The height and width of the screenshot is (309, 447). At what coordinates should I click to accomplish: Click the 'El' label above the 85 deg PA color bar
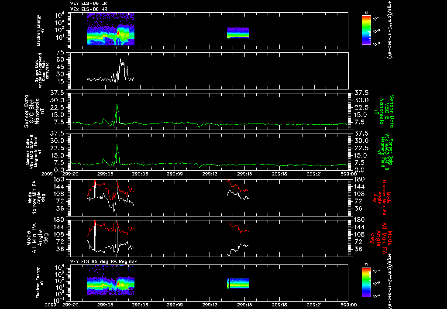pyautogui.click(x=366, y=265)
